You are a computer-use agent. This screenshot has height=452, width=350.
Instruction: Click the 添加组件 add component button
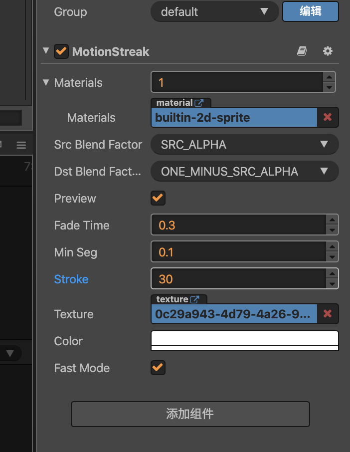coord(190,414)
